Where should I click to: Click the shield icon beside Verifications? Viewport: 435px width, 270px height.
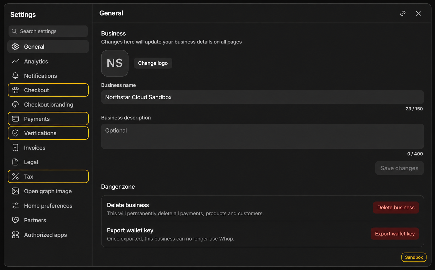tap(16, 133)
